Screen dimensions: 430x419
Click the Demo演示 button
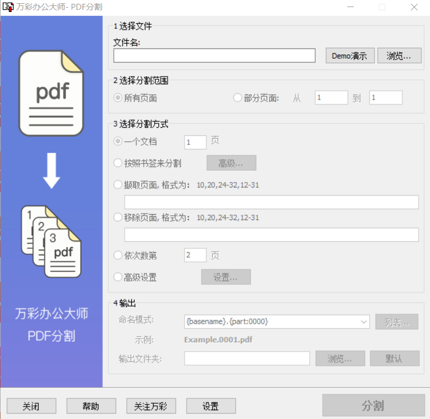pos(350,55)
